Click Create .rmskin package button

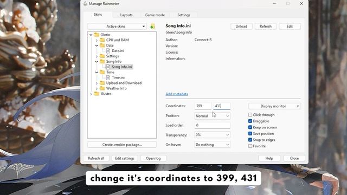122,145
